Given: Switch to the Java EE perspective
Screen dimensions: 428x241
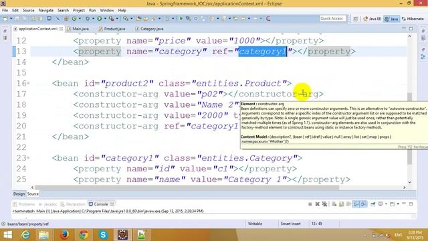Looking at the screenshot, I should point(372,19).
